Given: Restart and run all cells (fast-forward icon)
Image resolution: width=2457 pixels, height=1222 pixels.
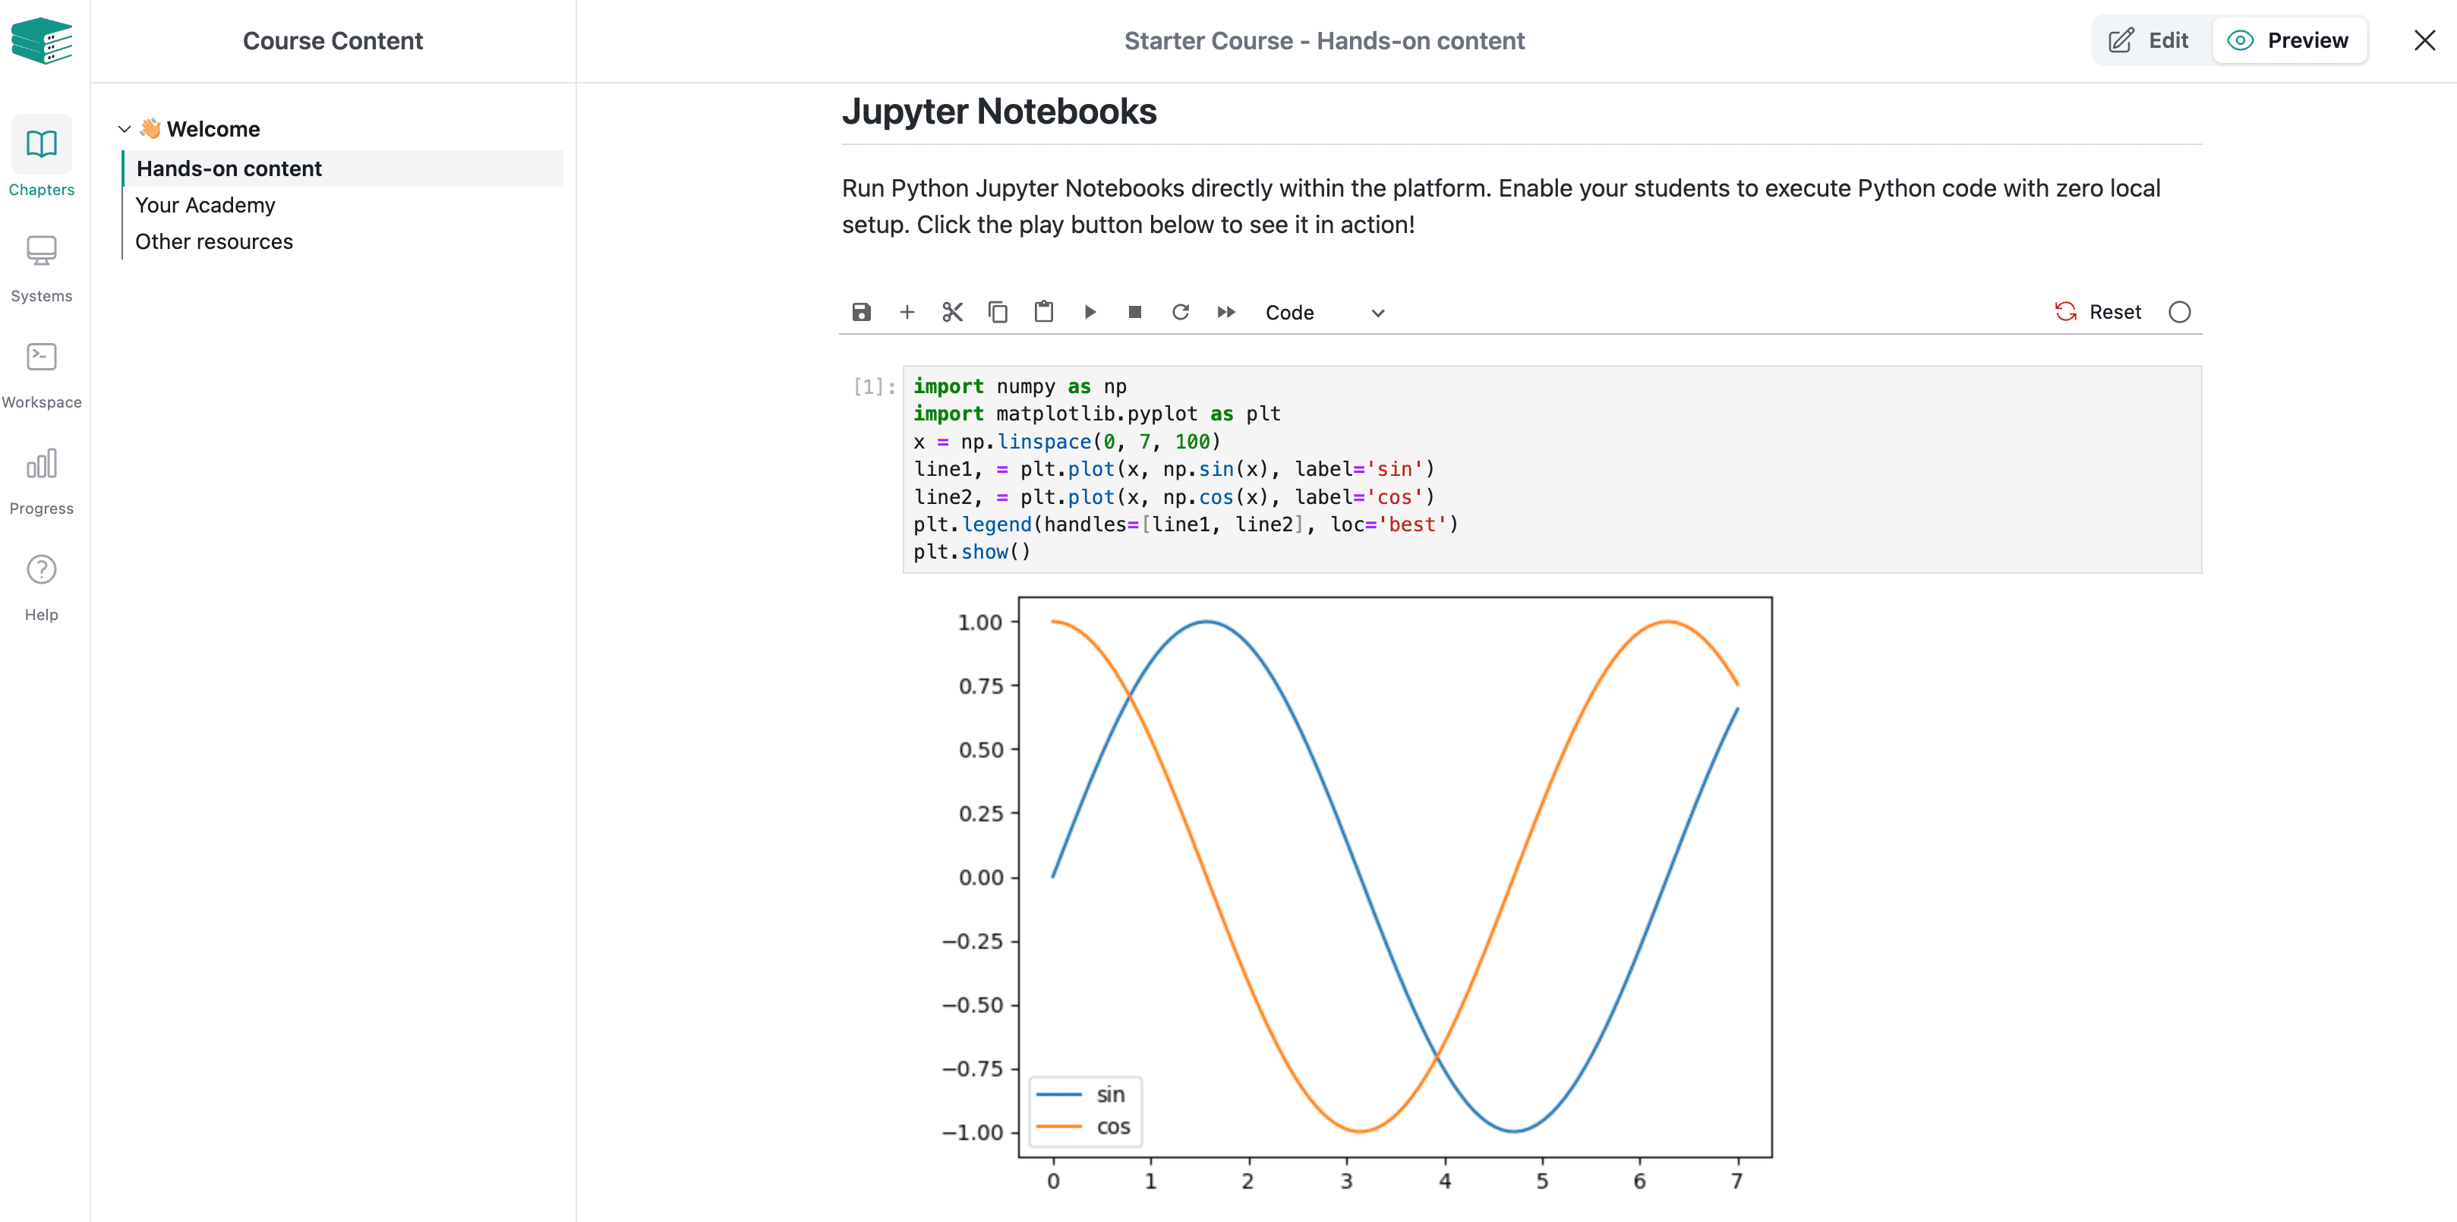Looking at the screenshot, I should (x=1226, y=313).
